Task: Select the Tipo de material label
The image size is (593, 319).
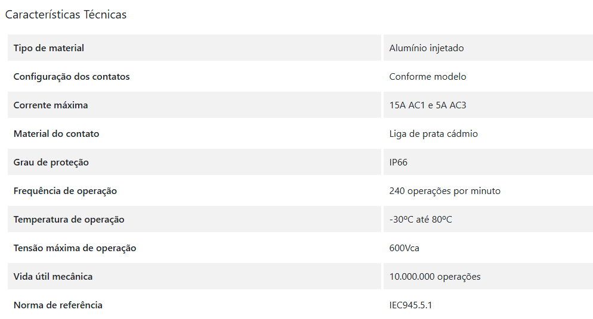Action: [49, 48]
